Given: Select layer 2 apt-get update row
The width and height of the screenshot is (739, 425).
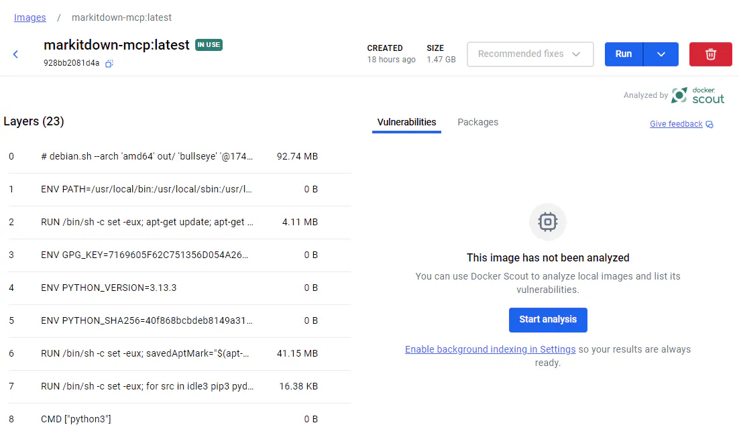Looking at the screenshot, I should click(179, 223).
